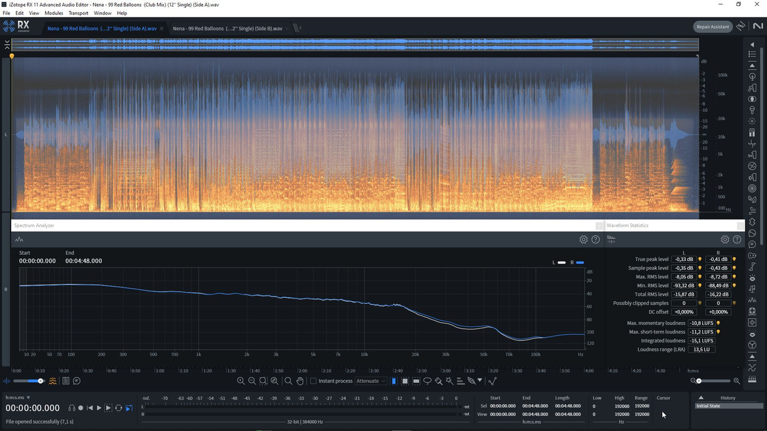Select the grab hand tool
The image size is (767, 431).
point(300,381)
